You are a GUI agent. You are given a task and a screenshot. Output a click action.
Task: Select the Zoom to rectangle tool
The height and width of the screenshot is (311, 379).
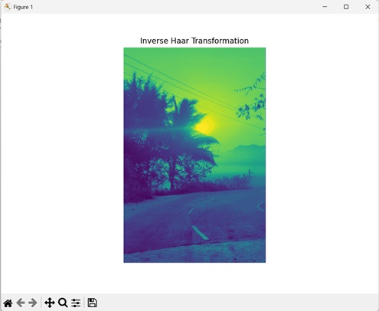(63, 303)
